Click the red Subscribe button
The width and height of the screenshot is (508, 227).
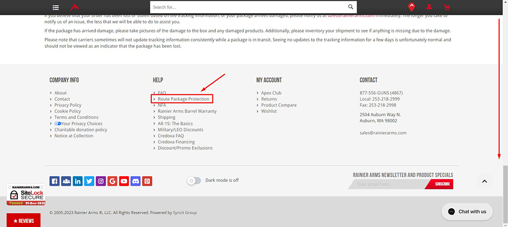click(440, 184)
